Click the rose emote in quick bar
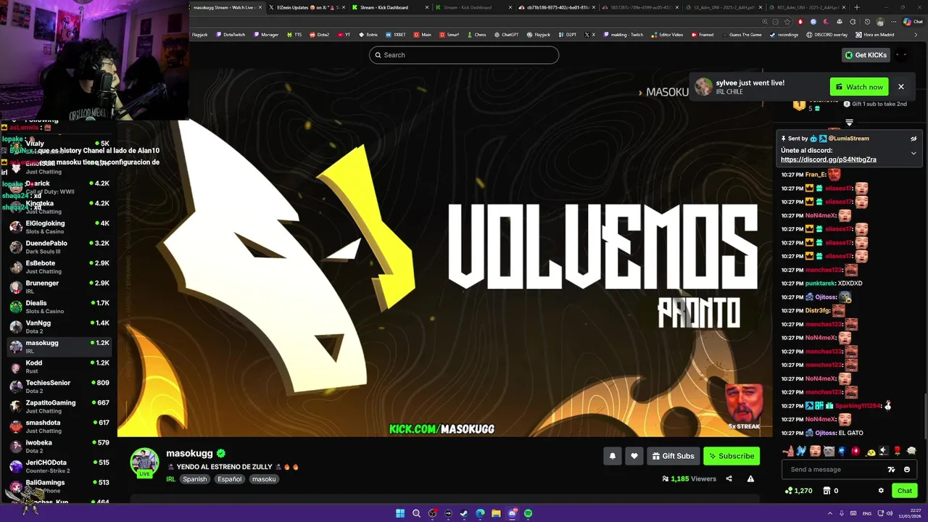Viewport: 928px width, 522px height. (x=897, y=451)
